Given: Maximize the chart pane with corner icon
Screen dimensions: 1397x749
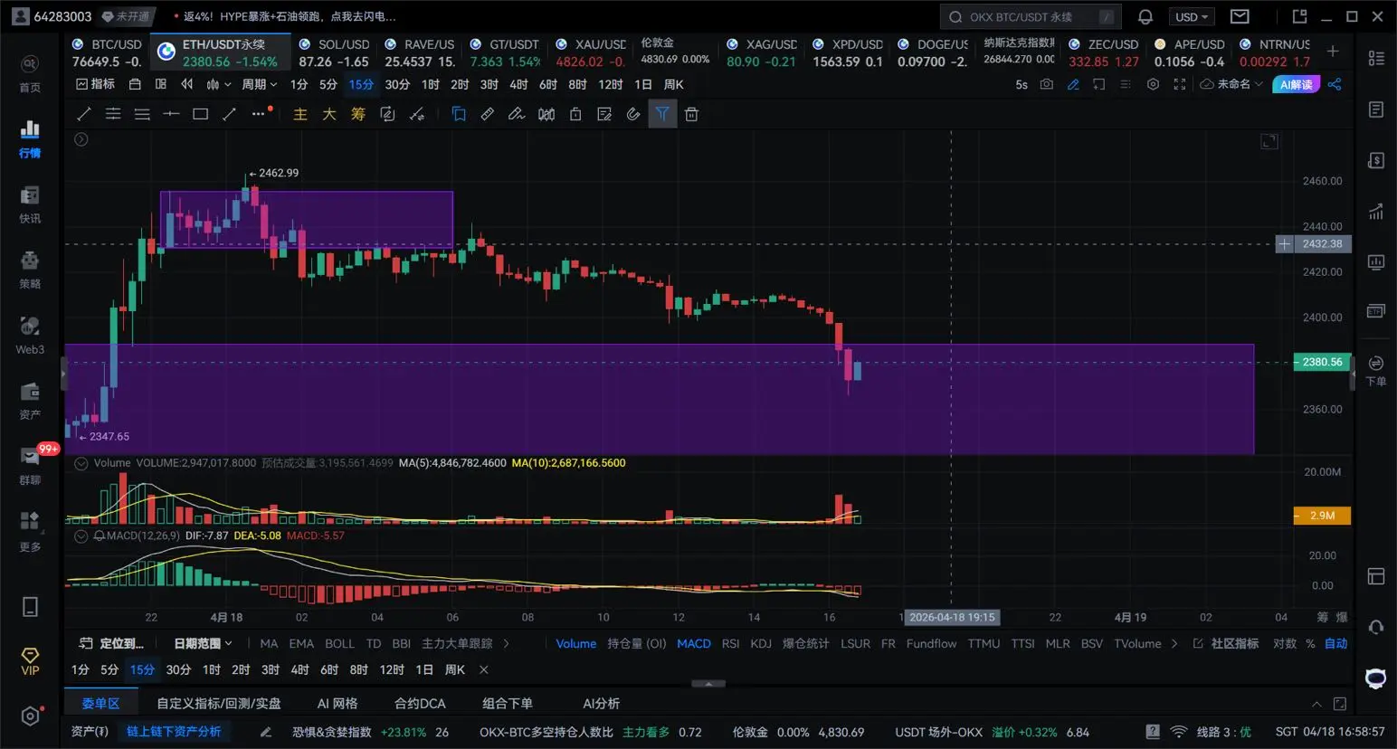Looking at the screenshot, I should coord(1269,141).
